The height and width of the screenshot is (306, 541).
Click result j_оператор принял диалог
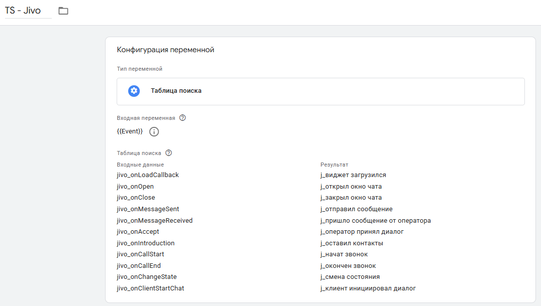[x=362, y=232]
